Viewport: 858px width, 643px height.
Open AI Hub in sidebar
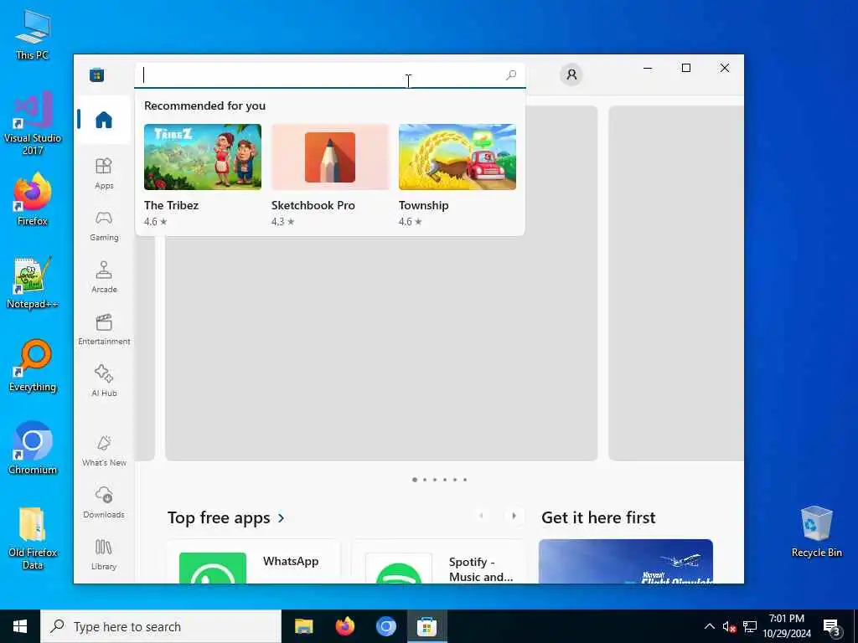click(104, 381)
